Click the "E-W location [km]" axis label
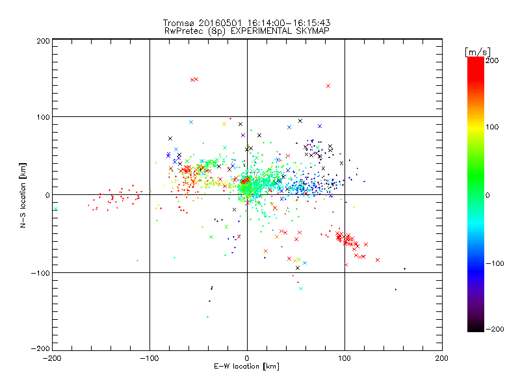The width and height of the screenshot is (520, 390). tap(246, 366)
